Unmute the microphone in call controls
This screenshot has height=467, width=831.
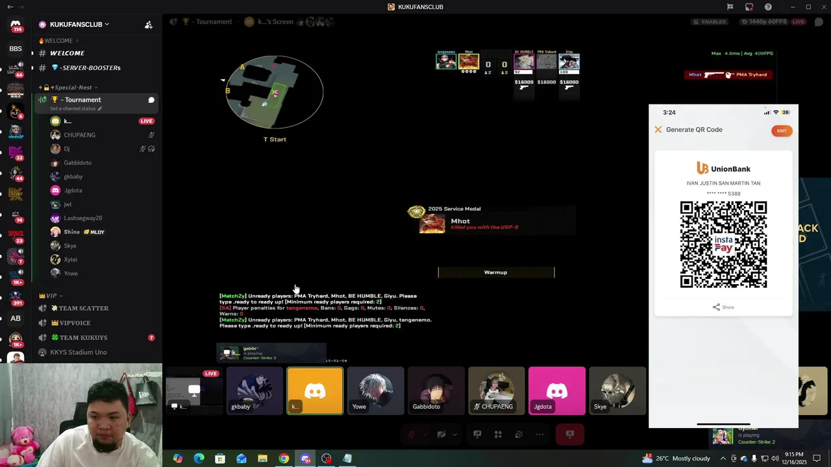pyautogui.click(x=411, y=435)
